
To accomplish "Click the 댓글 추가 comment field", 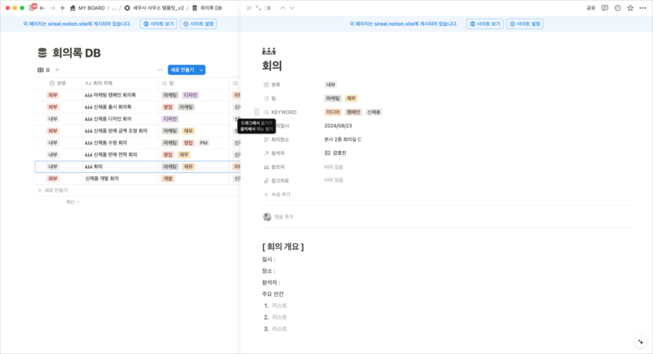I will 284,216.
